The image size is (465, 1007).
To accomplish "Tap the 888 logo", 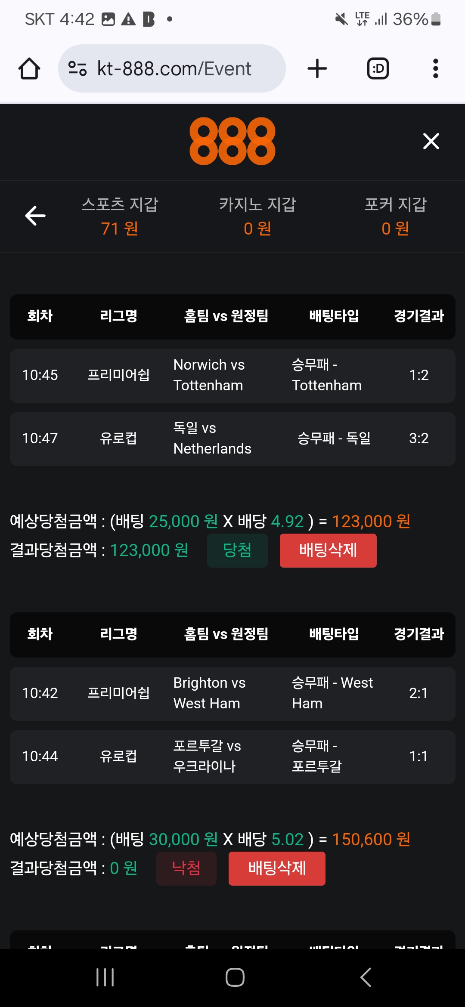I will pyautogui.click(x=232, y=141).
